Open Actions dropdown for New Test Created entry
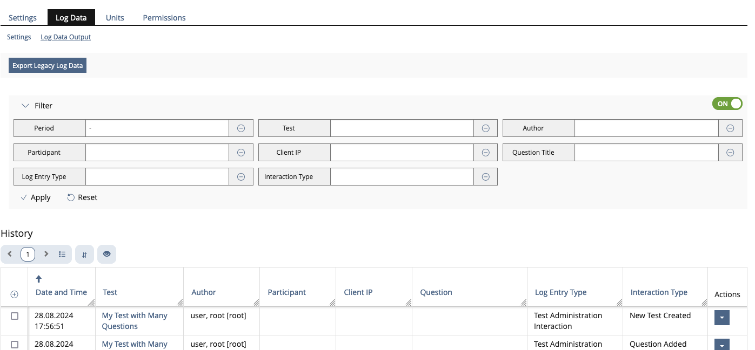This screenshot has height=350, width=755. click(722, 318)
